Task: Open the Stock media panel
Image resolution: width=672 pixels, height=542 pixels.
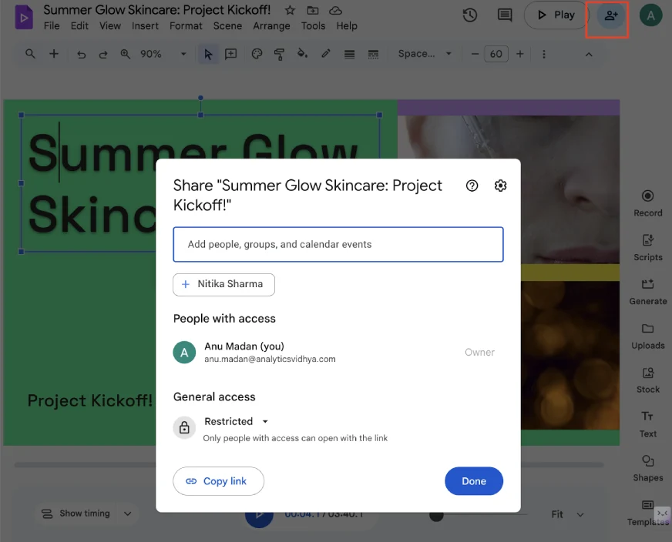Action: pos(647,380)
